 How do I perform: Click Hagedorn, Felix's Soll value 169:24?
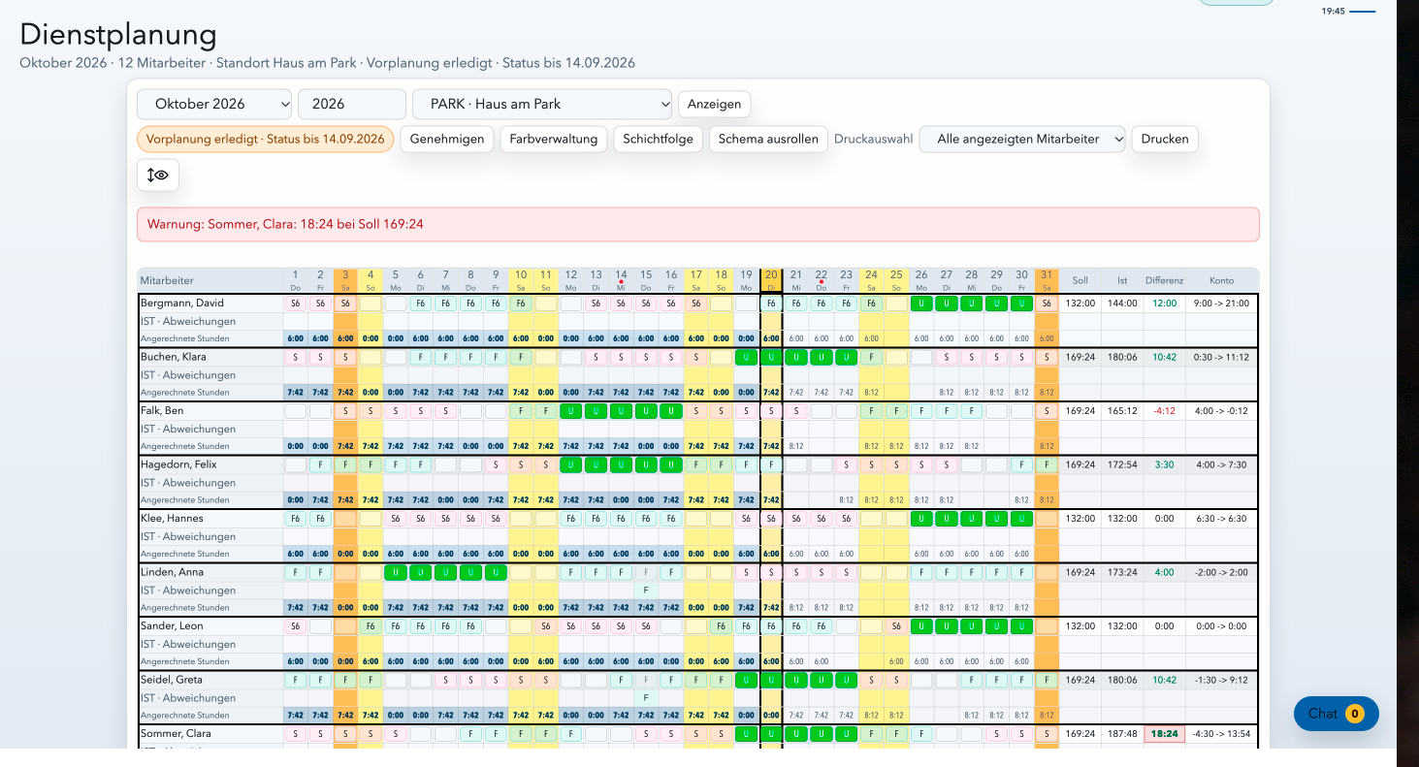(1080, 464)
